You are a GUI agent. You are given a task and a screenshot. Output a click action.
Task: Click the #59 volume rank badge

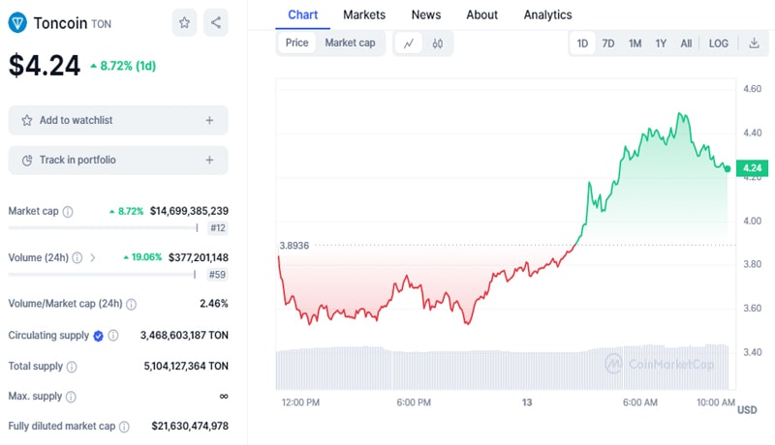pyautogui.click(x=217, y=275)
